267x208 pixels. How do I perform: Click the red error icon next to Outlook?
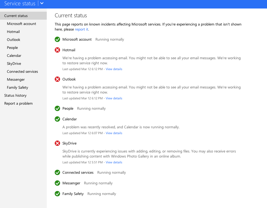pyautogui.click(x=57, y=79)
